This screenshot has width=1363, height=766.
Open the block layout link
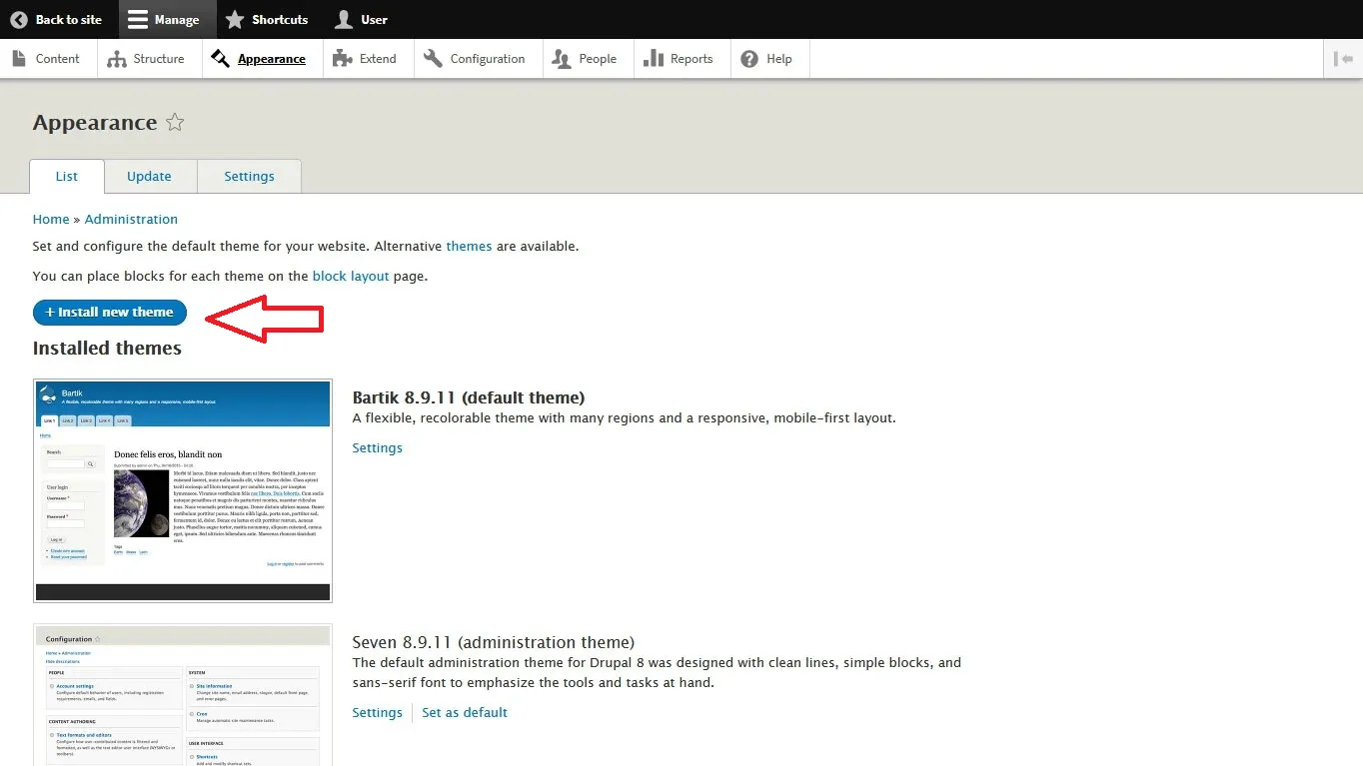(351, 276)
